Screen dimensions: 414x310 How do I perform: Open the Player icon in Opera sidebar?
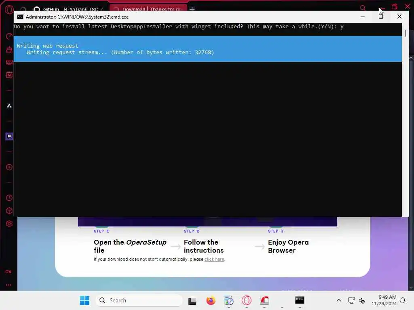pos(9,167)
